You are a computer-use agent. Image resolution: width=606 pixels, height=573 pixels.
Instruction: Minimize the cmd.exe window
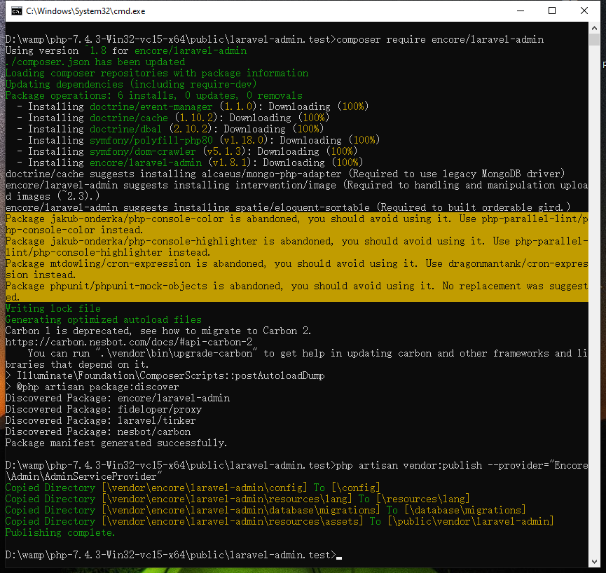click(x=521, y=11)
